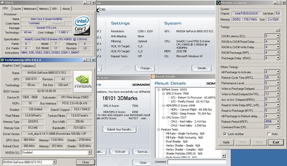The width and height of the screenshot is (287, 166).
Task: Open the Refresh Period (tREF) dropdown
Action: pyautogui.click(x=278, y=121)
